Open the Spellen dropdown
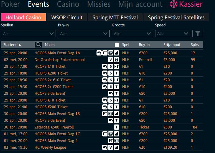 click(x=28, y=34)
